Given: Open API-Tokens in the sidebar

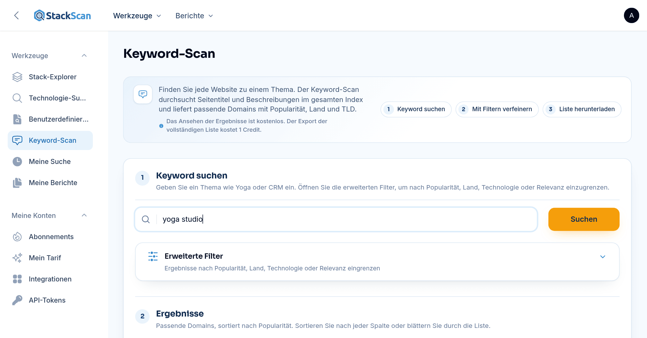Looking at the screenshot, I should point(50,300).
